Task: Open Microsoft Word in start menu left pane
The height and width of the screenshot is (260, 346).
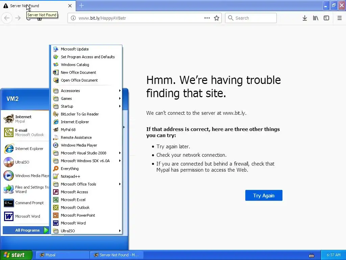Action: pyautogui.click(x=26, y=216)
